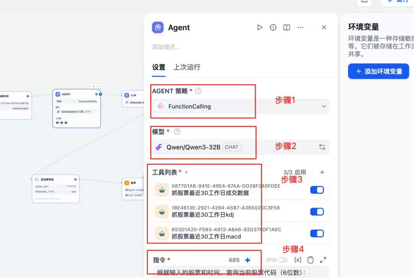Click HOOK_KEY row in 发送群消息 node
This screenshot has width=414, height=278.
click(x=56, y=186)
